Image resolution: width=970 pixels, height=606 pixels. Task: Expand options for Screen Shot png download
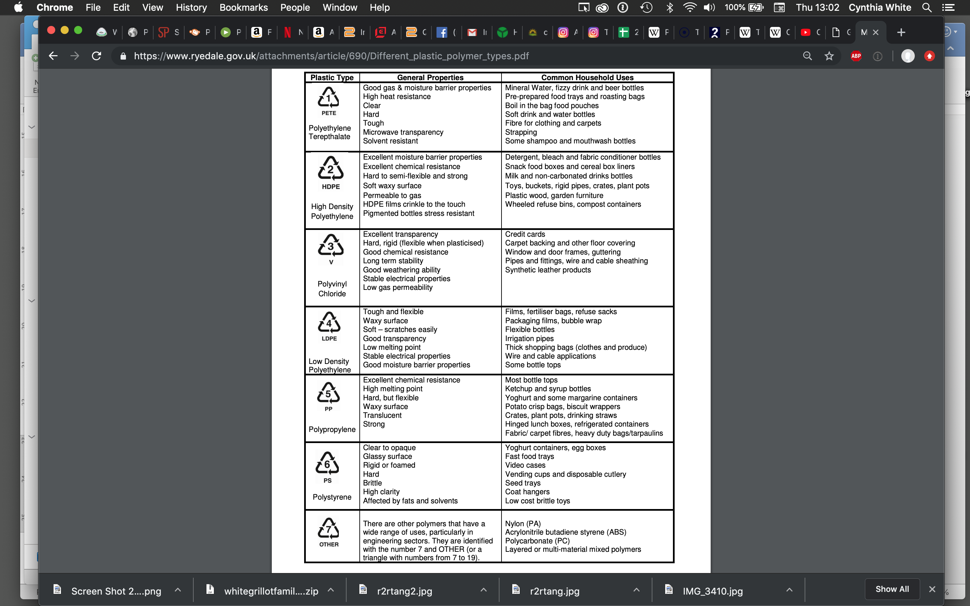click(x=178, y=590)
